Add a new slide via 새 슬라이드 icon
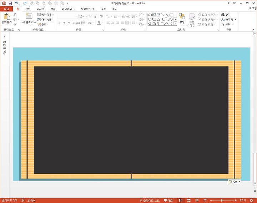The image size is (257, 203). [x=29, y=16]
